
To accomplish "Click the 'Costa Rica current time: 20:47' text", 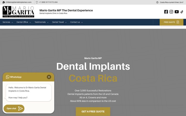I will (172, 2).
